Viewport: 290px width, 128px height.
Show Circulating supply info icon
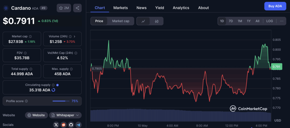click(x=53, y=85)
